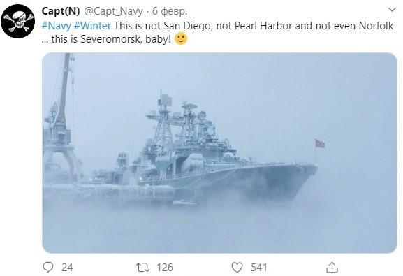Screen dimensions: 403x276
Task: Open the #Winter hashtag
Action: tap(92, 26)
